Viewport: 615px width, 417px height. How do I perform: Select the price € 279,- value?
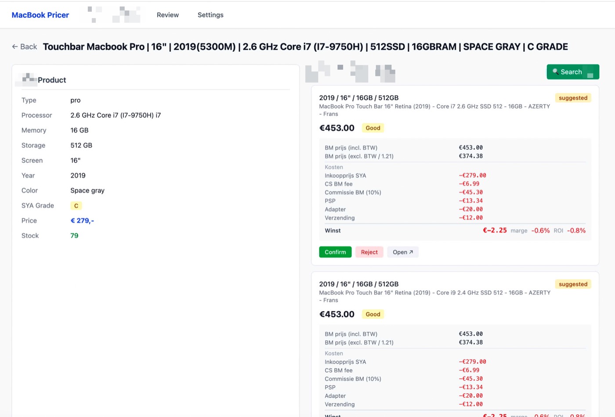pyautogui.click(x=82, y=220)
